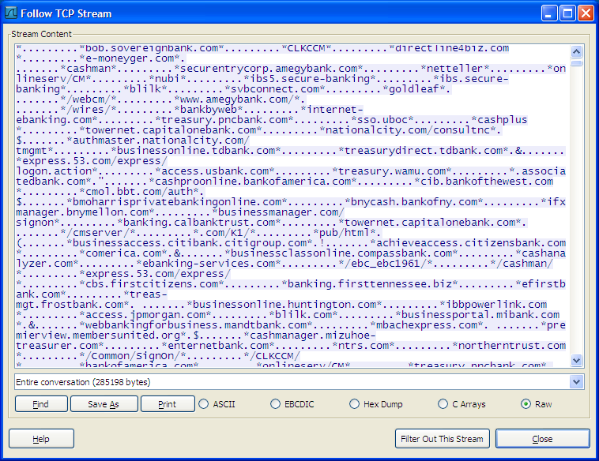
Task: Click the 'svbconnect.com' text
Action: (275, 89)
